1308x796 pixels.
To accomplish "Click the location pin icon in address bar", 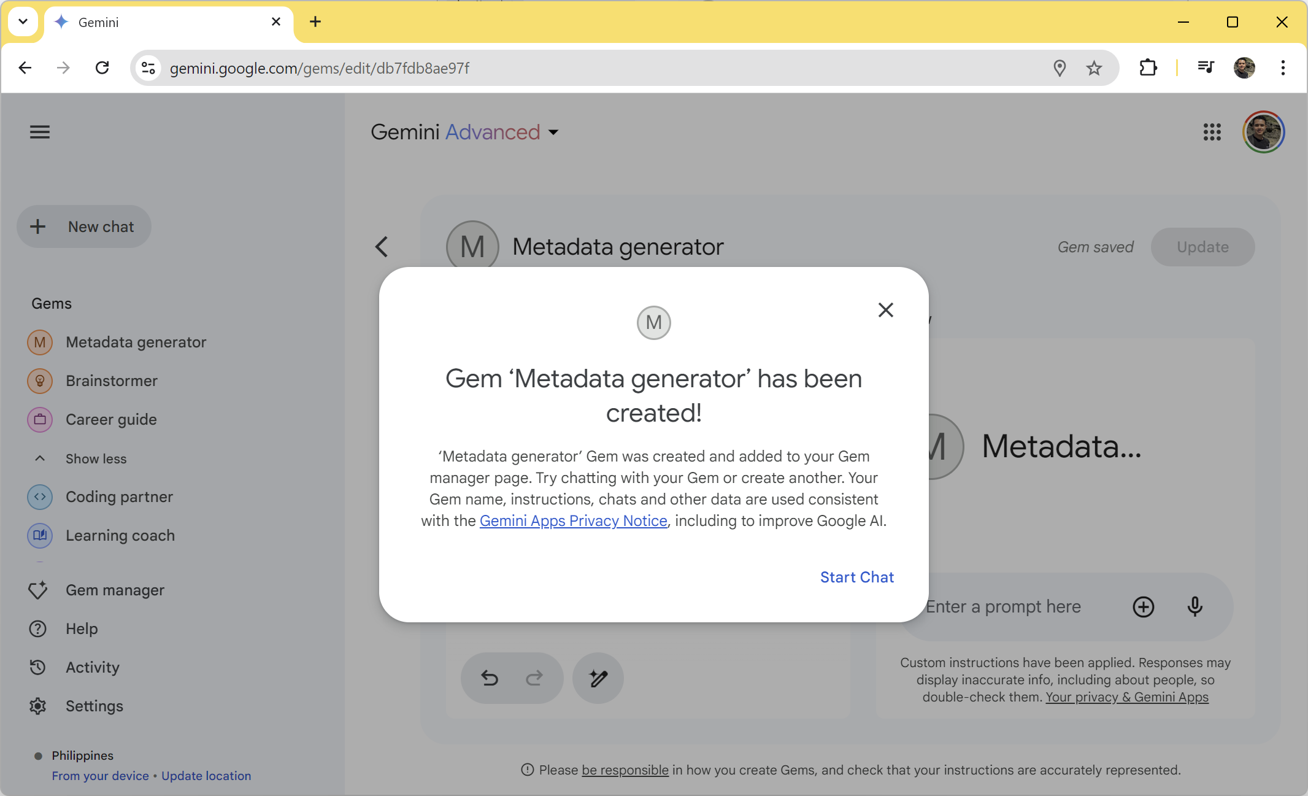I will coord(1059,68).
